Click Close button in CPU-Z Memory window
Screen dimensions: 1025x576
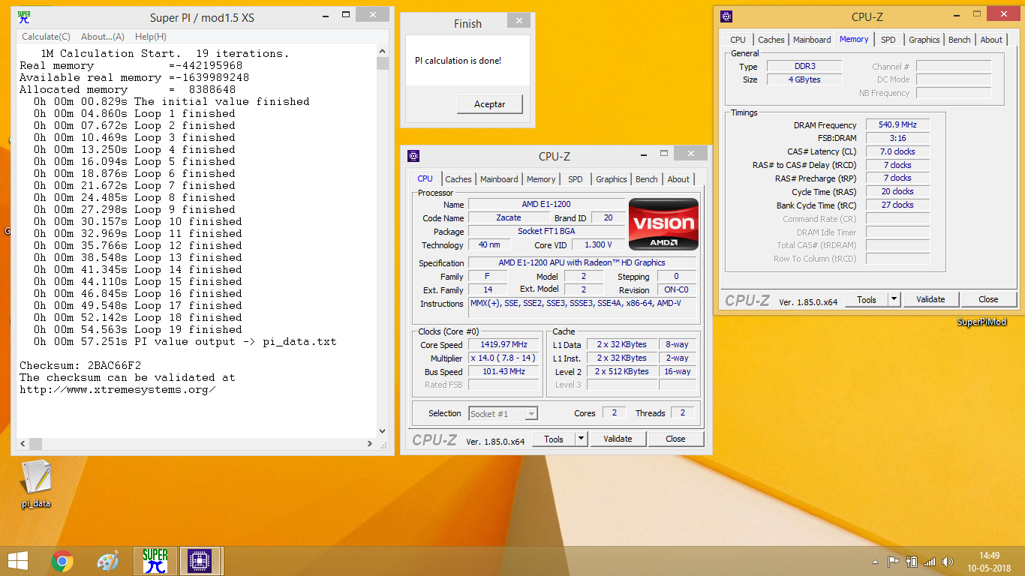988,299
